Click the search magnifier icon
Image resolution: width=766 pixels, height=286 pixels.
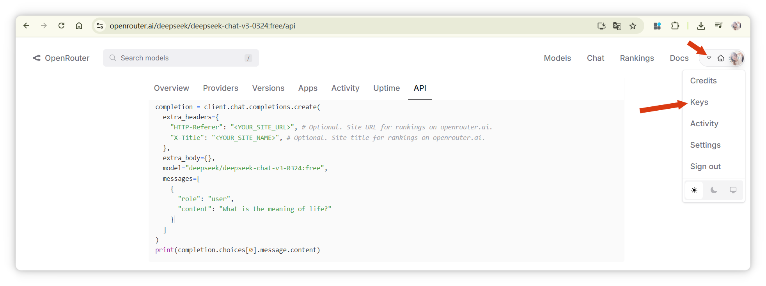pyautogui.click(x=113, y=58)
